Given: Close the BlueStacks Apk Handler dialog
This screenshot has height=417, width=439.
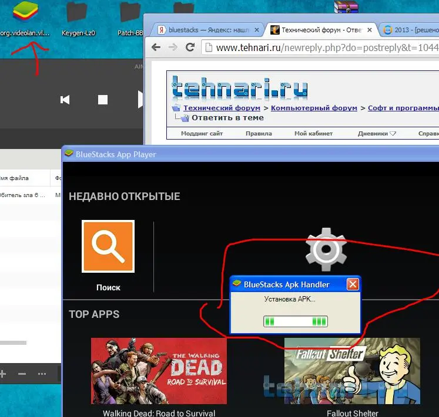Looking at the screenshot, I should coord(353,284).
